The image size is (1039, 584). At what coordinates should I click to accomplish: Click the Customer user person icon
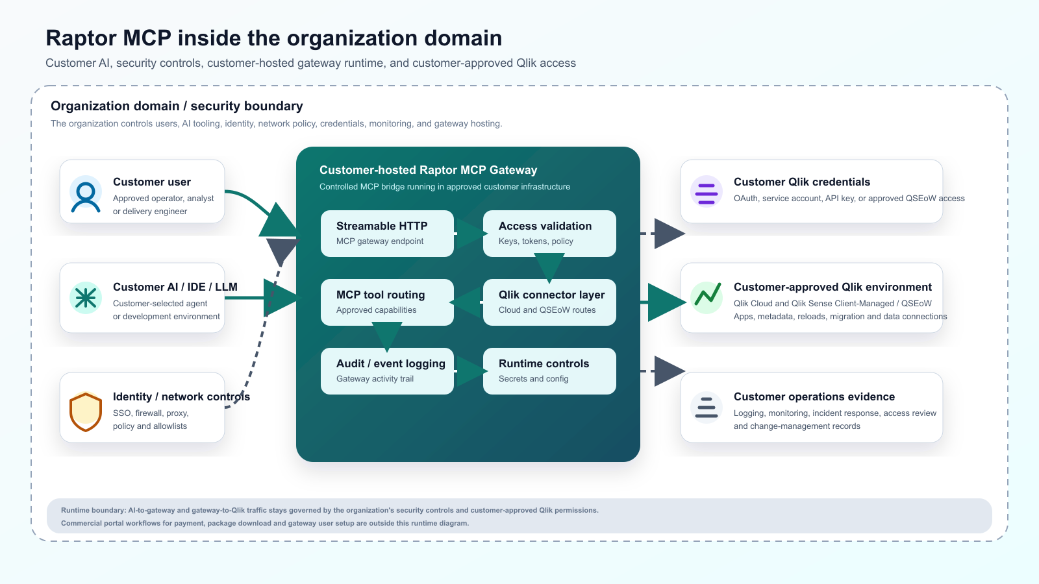(86, 192)
